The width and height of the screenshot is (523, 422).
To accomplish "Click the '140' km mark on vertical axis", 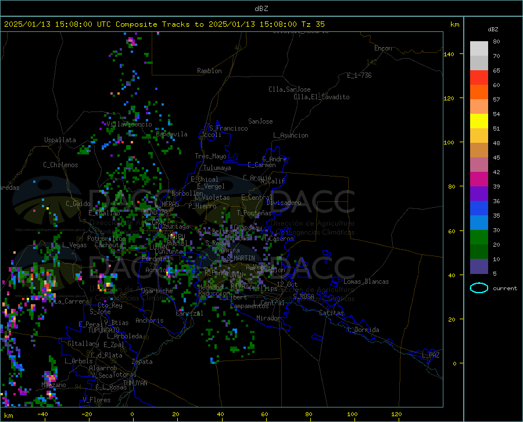I will tap(449, 54).
